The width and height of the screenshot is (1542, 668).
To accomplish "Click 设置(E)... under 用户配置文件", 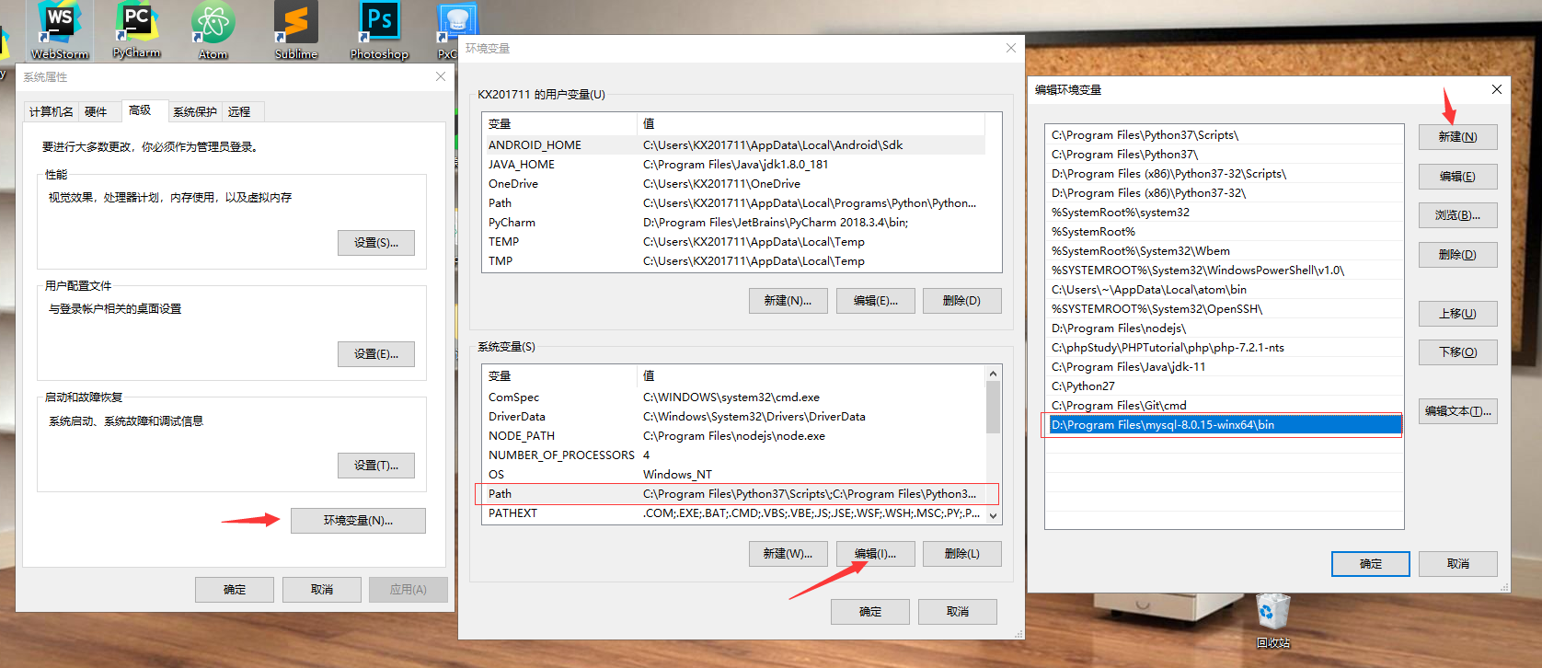I will point(376,354).
